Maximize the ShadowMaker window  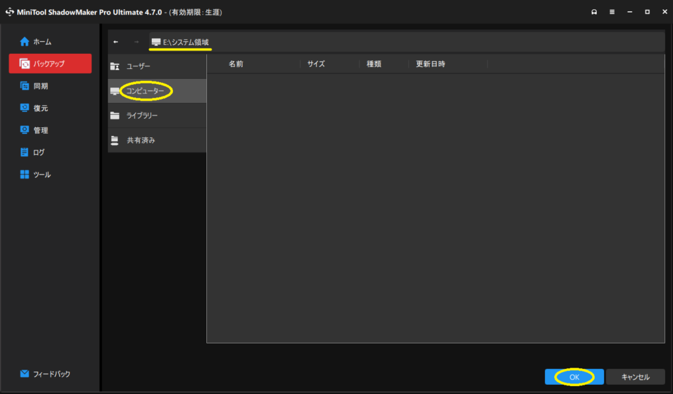pos(647,12)
